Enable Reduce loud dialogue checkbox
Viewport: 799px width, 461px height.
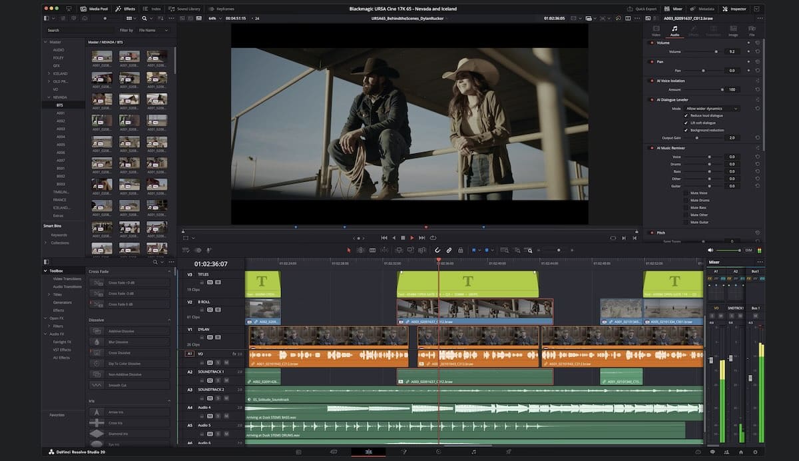coord(686,115)
